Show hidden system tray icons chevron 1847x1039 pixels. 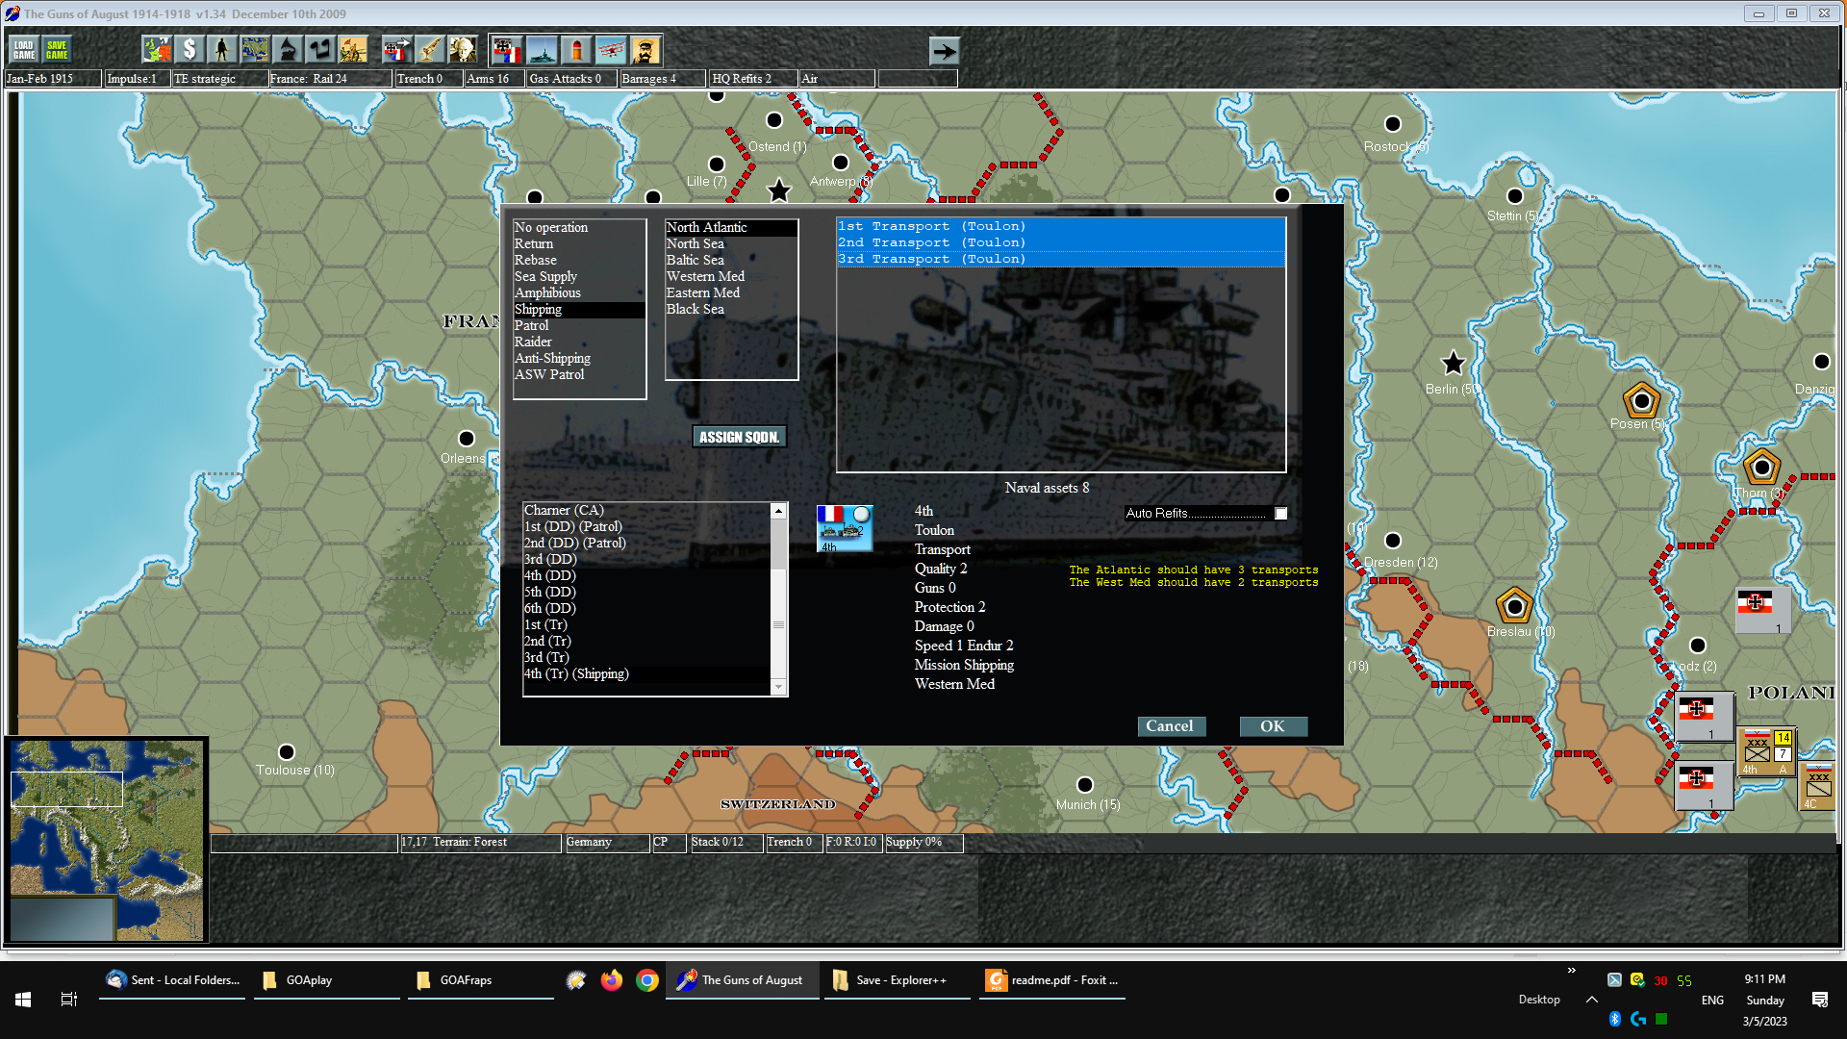[1591, 1000]
